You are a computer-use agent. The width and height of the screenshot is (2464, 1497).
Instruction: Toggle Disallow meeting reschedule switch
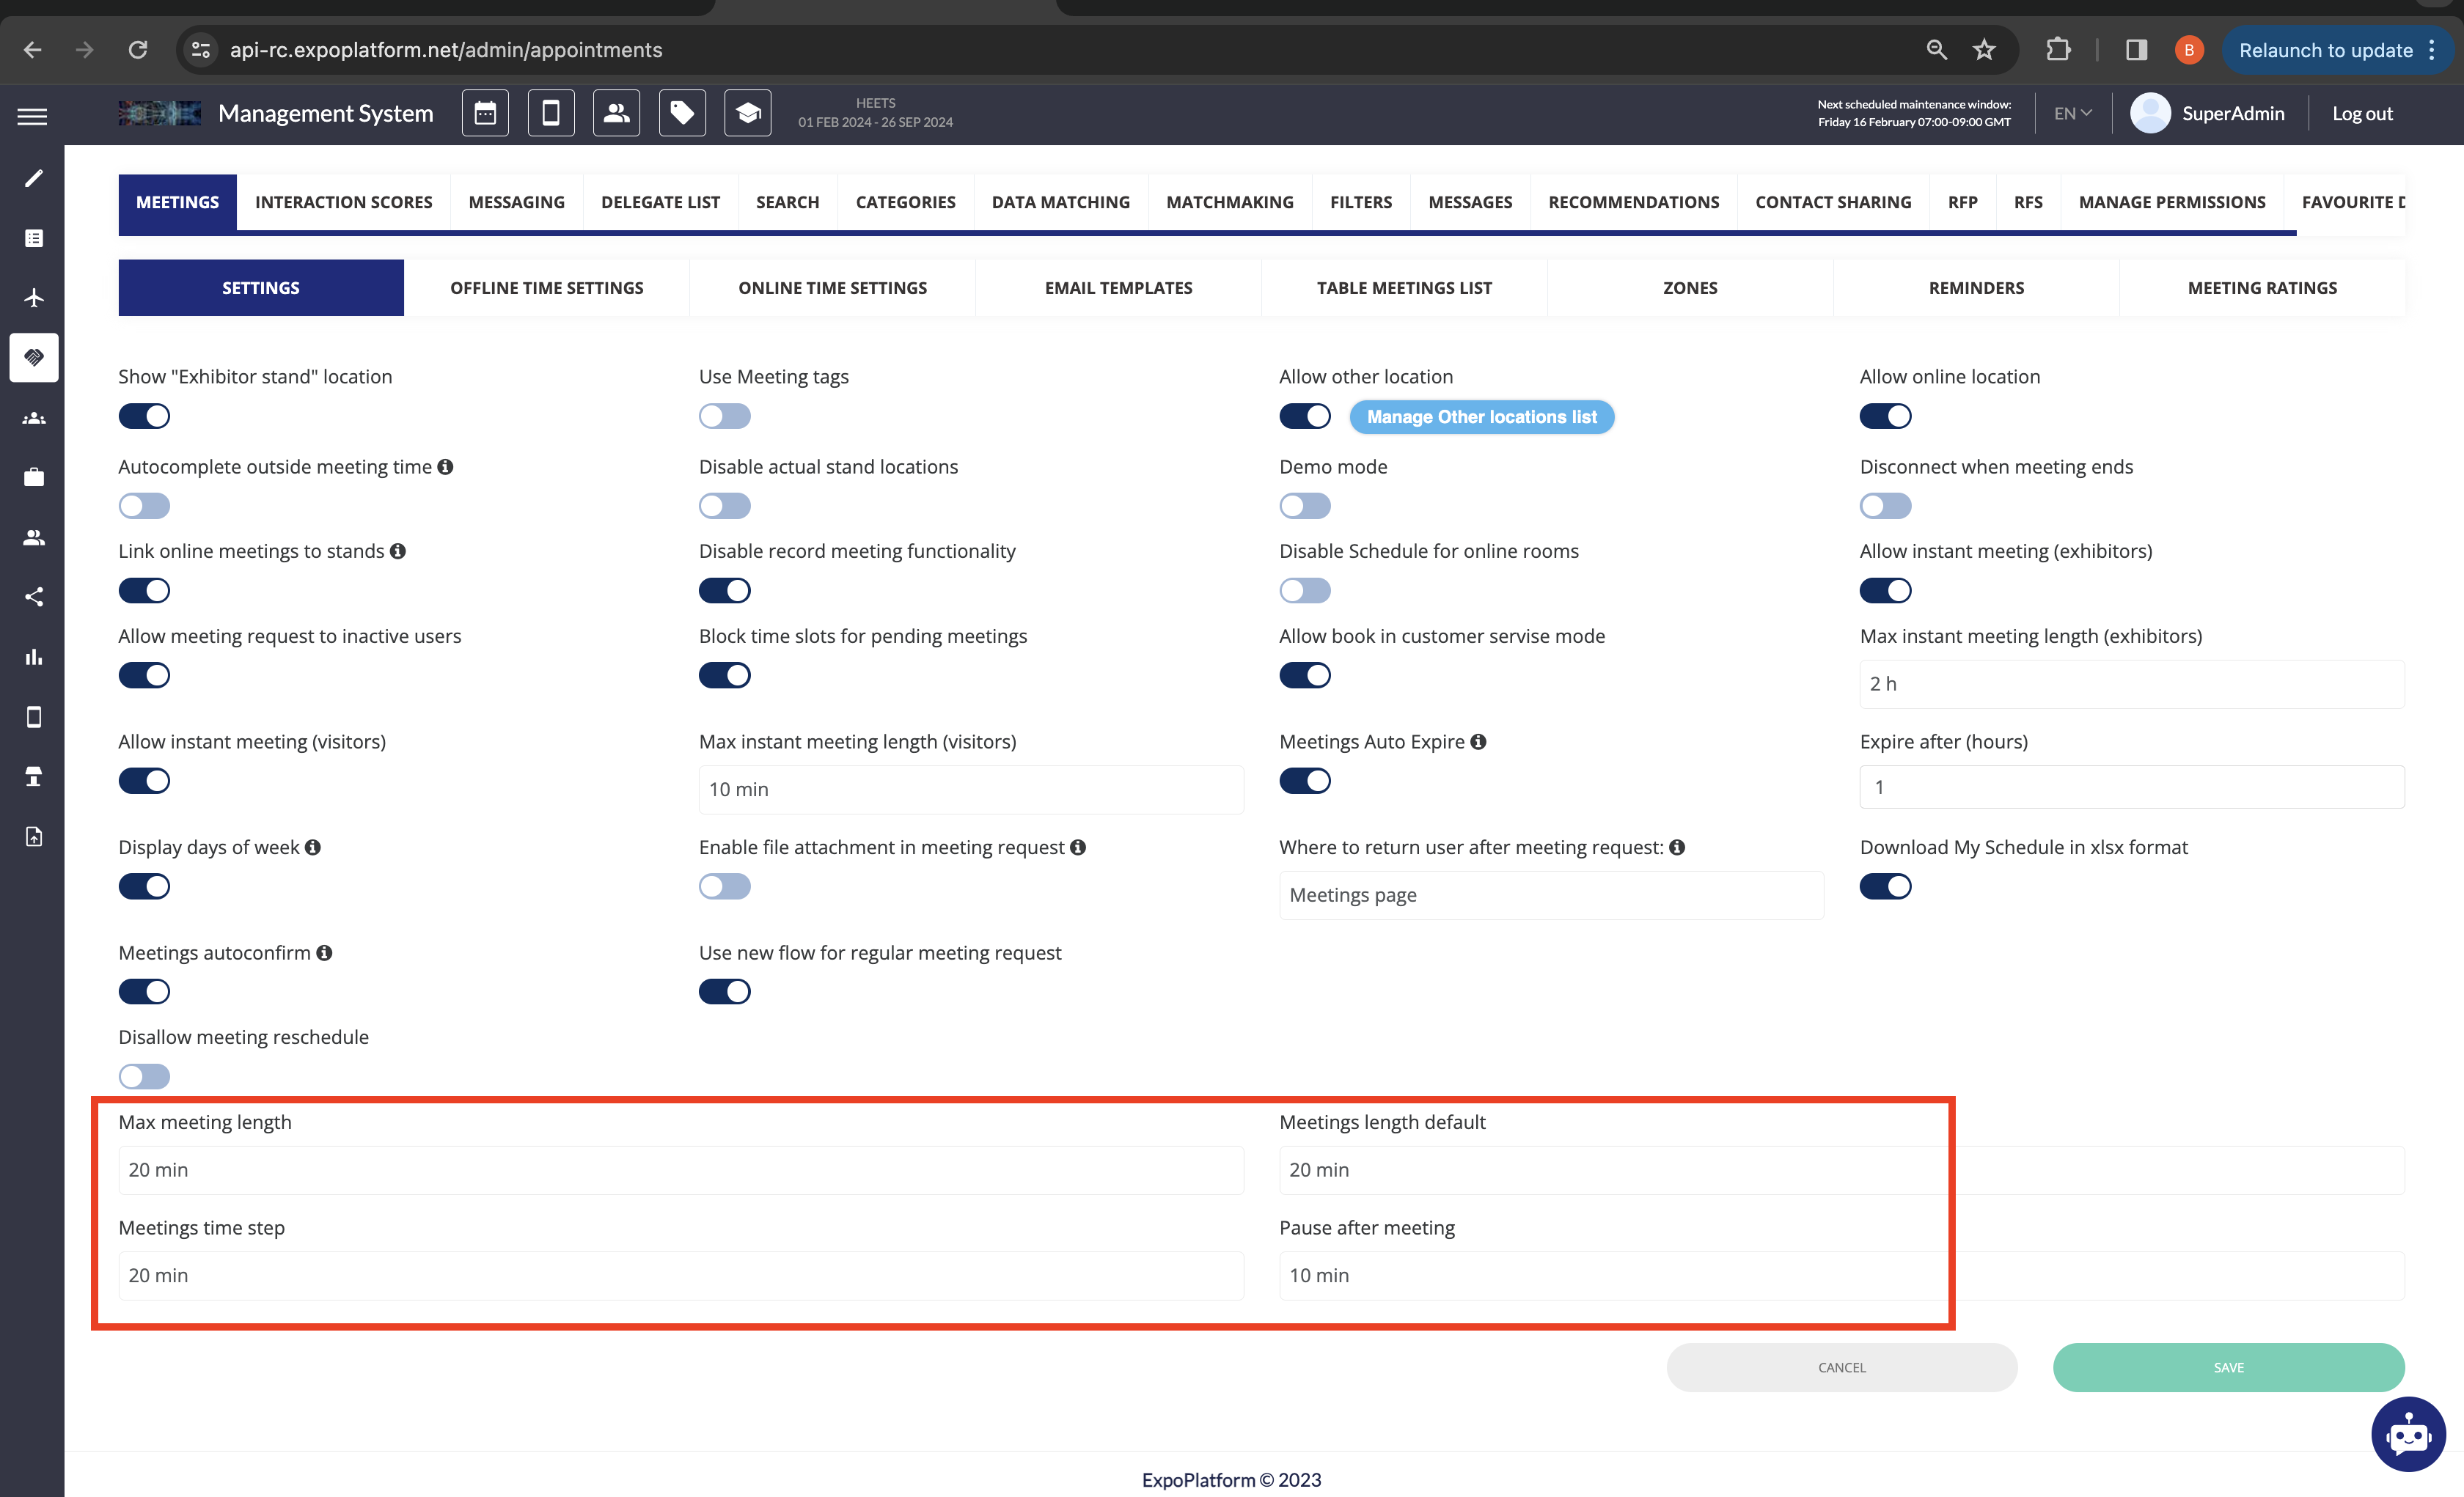pos(144,1076)
